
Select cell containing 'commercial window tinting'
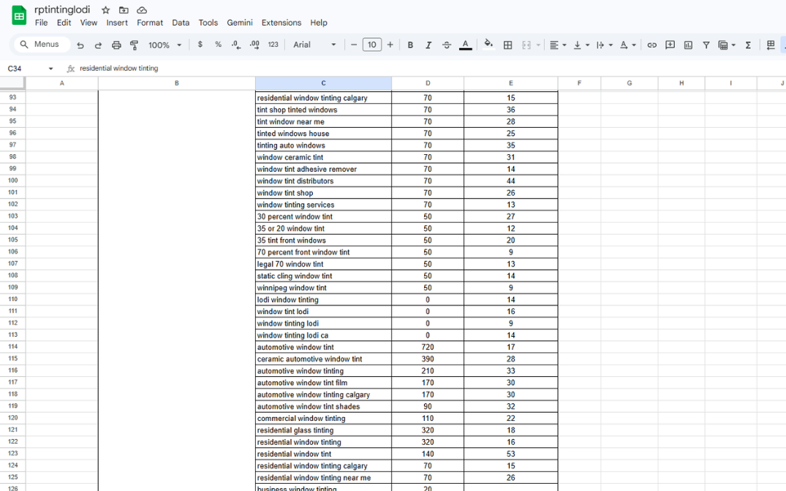[323, 419]
